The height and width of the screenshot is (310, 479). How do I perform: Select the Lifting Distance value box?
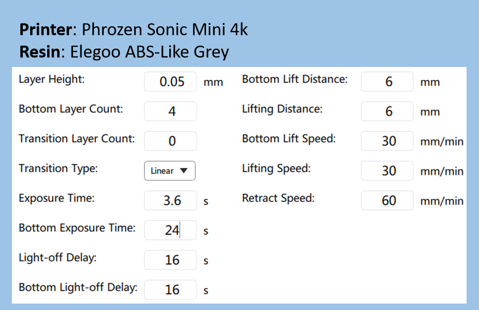click(x=387, y=111)
